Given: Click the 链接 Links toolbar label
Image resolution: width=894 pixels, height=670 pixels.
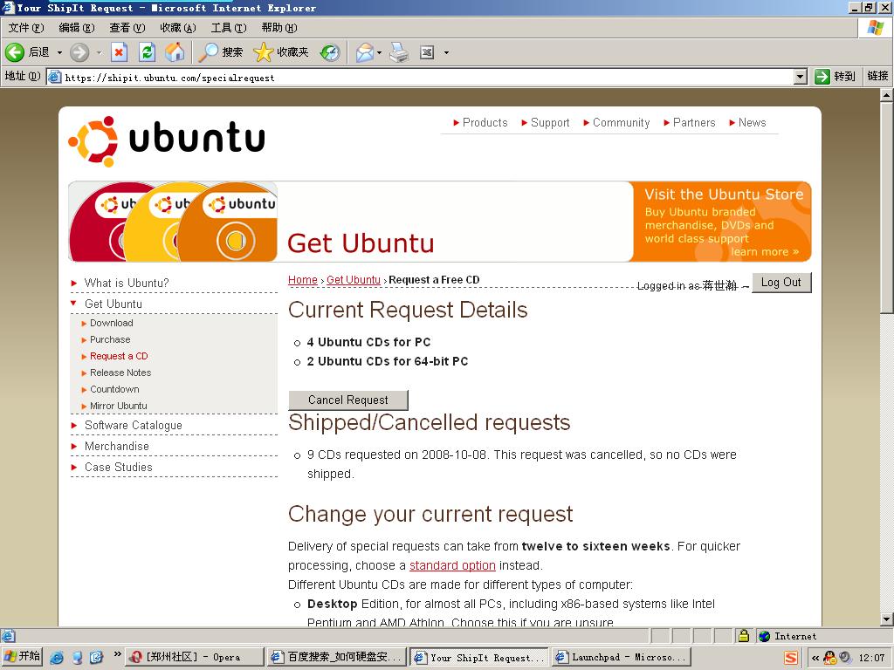Looking at the screenshot, I should tap(877, 76).
